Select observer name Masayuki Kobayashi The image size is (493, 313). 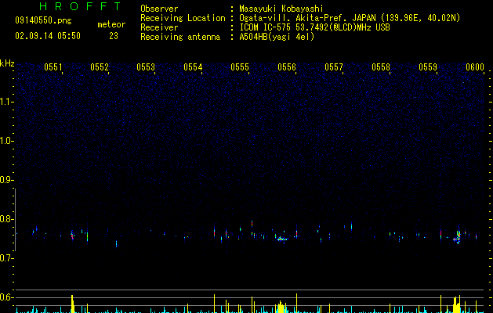[x=281, y=9]
